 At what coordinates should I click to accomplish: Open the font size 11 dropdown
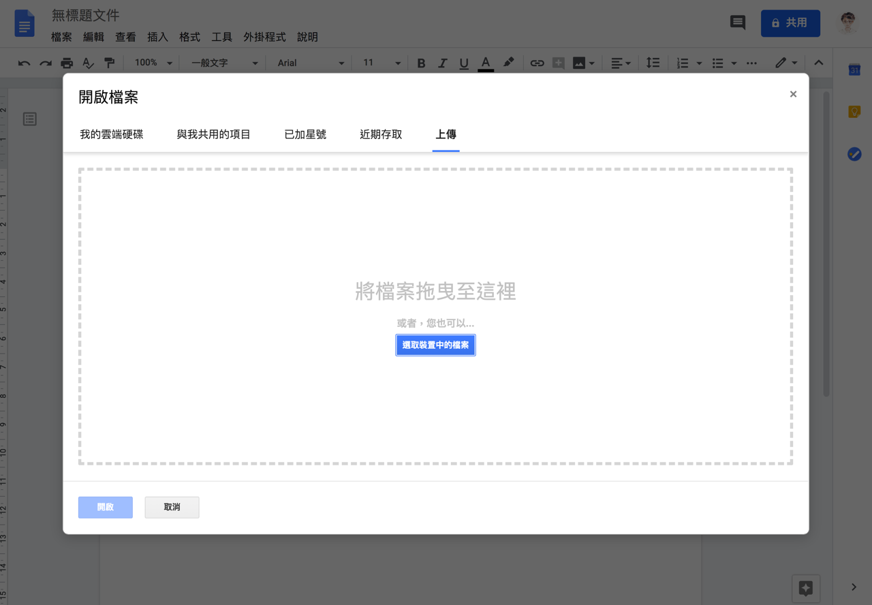pyautogui.click(x=381, y=63)
